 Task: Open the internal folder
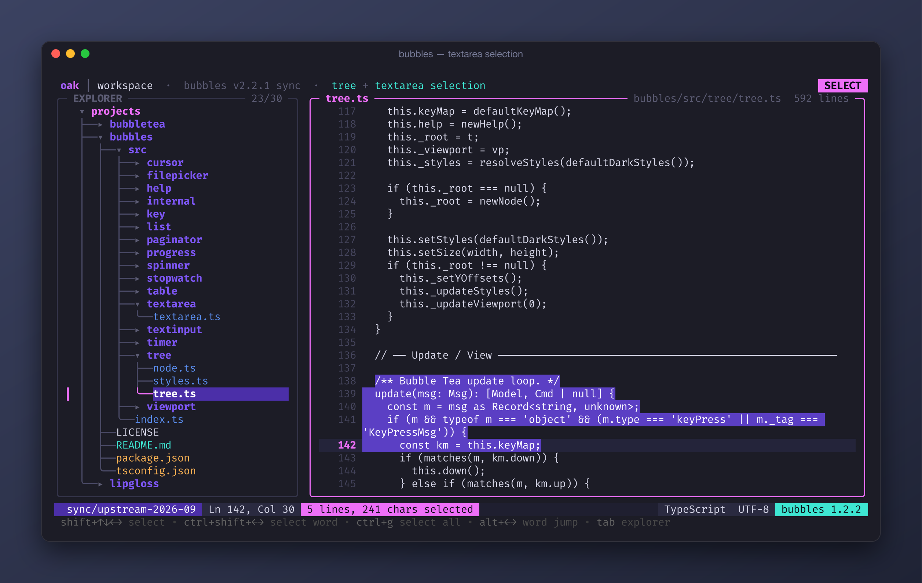click(171, 201)
